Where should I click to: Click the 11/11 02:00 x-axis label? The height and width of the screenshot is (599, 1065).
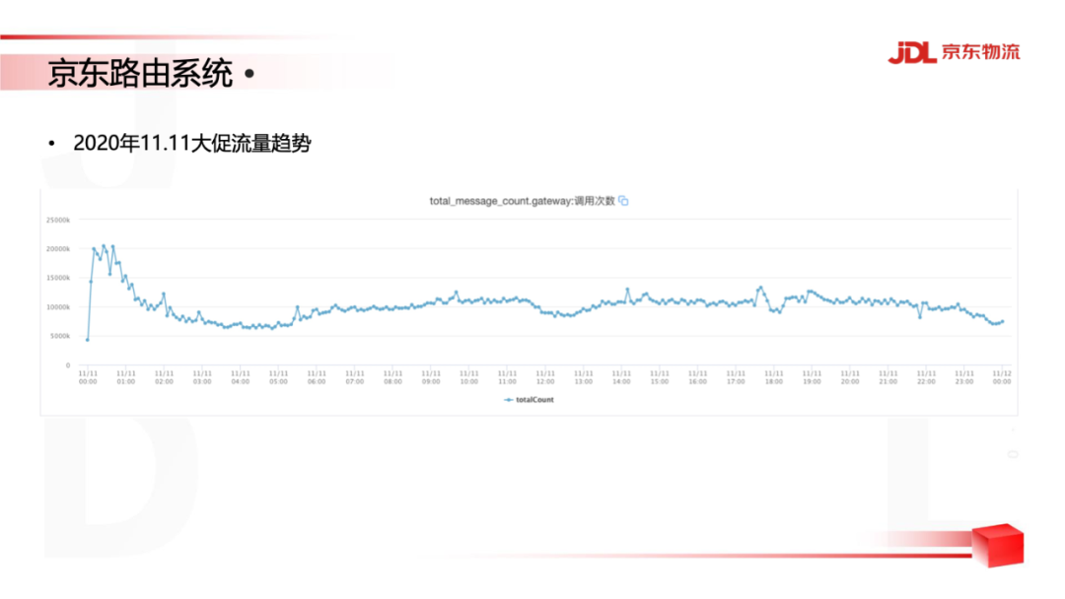click(x=164, y=378)
